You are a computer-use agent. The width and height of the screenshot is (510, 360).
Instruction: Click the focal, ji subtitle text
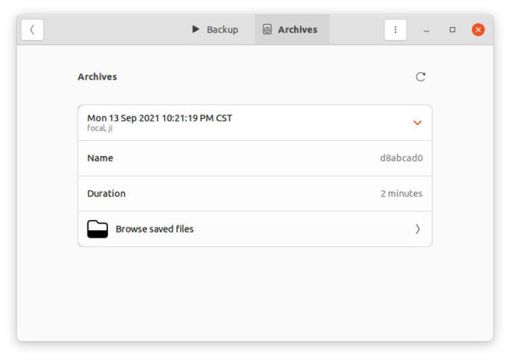99,128
